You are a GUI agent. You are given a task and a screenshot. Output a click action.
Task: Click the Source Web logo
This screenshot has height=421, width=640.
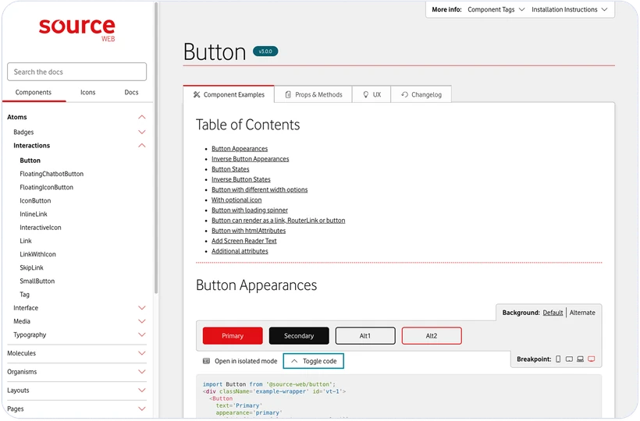coord(77,30)
